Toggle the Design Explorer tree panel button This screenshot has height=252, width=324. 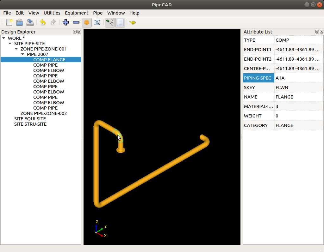[x=110, y=22]
